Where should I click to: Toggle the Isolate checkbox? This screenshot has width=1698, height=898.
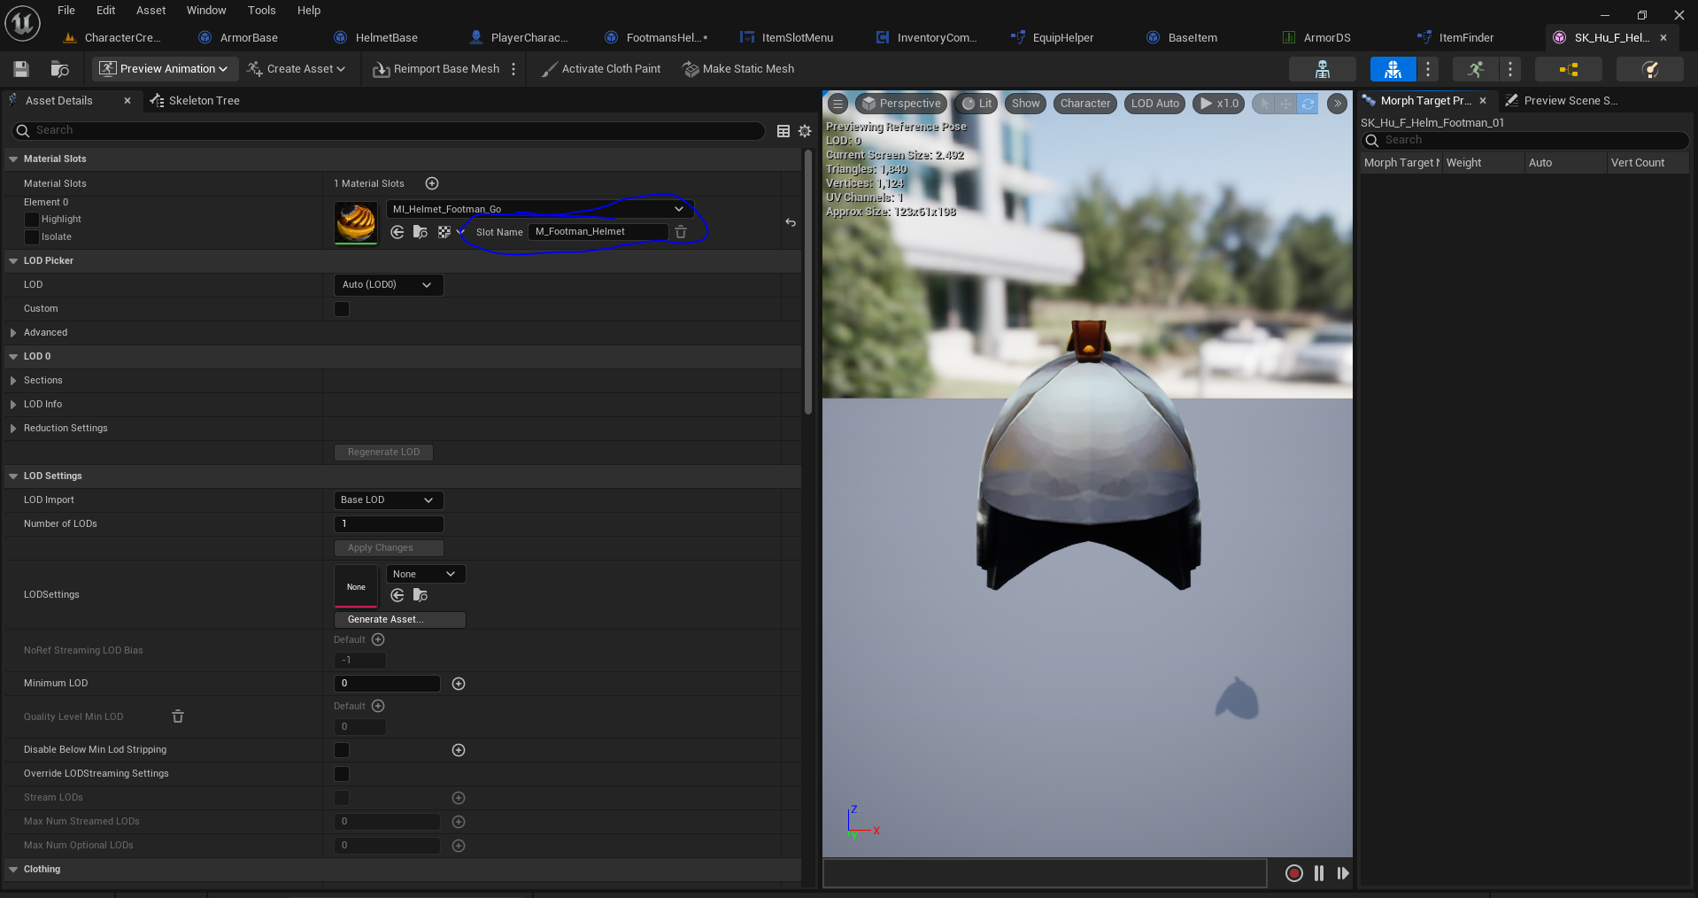32,237
